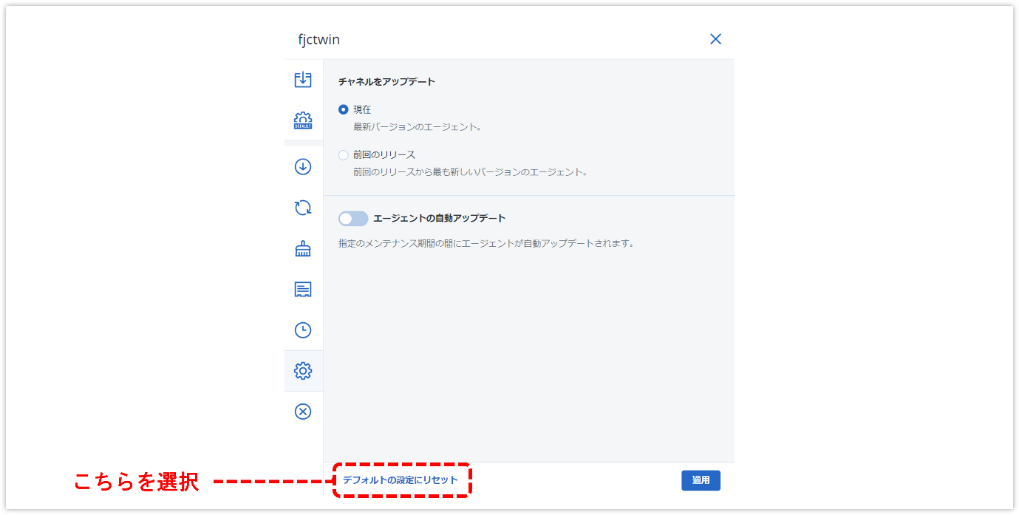Click the circled down-arrow download icon
The width and height of the screenshot is (1019, 515).
(x=303, y=167)
